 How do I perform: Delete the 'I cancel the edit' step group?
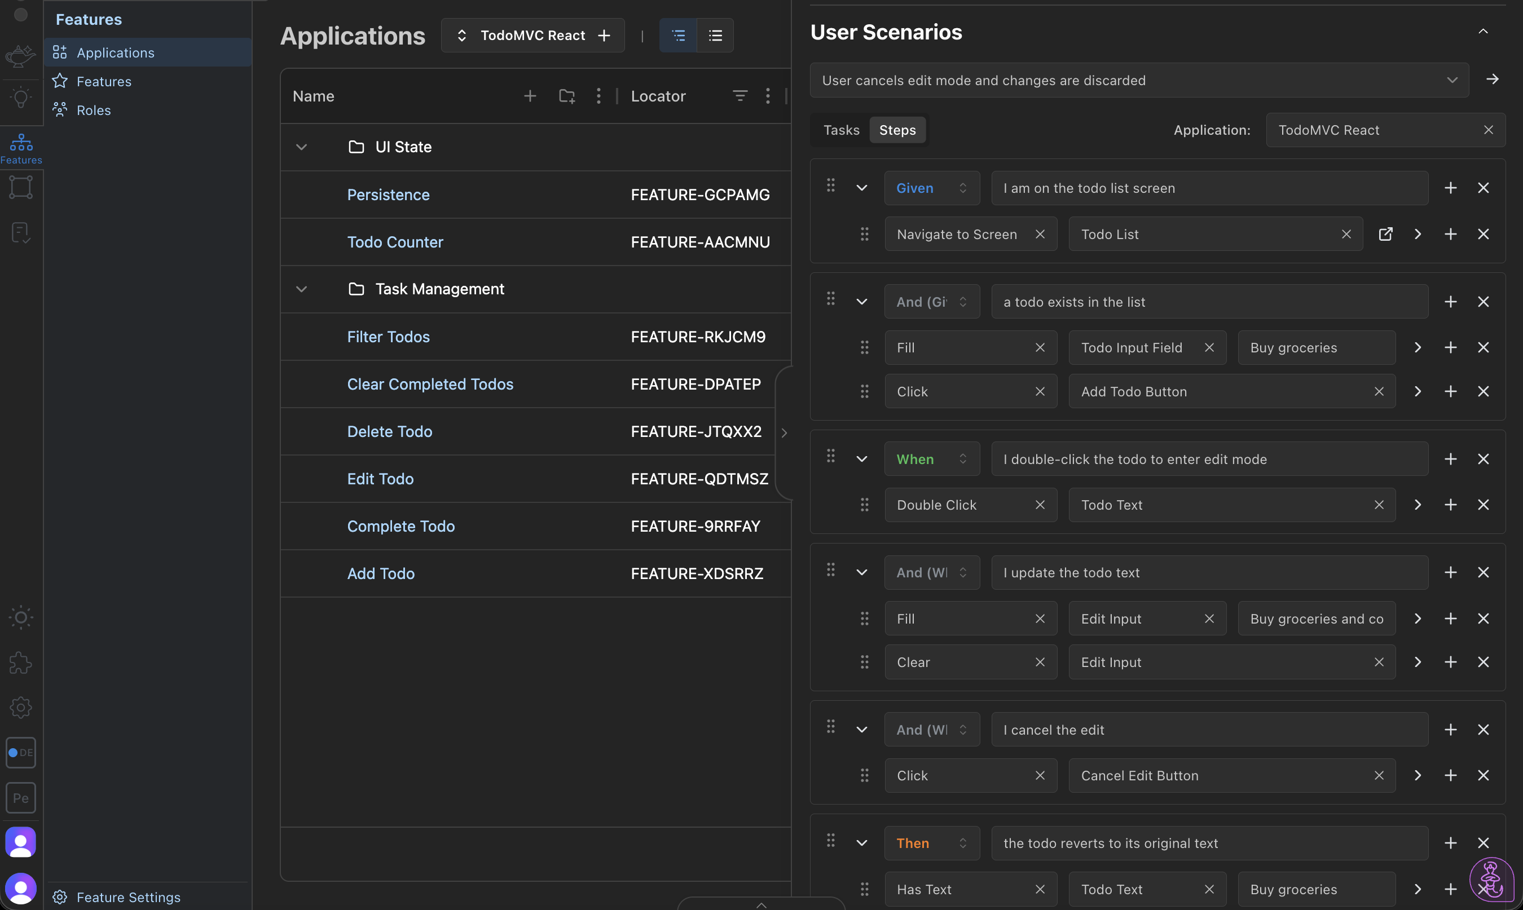[x=1483, y=730]
